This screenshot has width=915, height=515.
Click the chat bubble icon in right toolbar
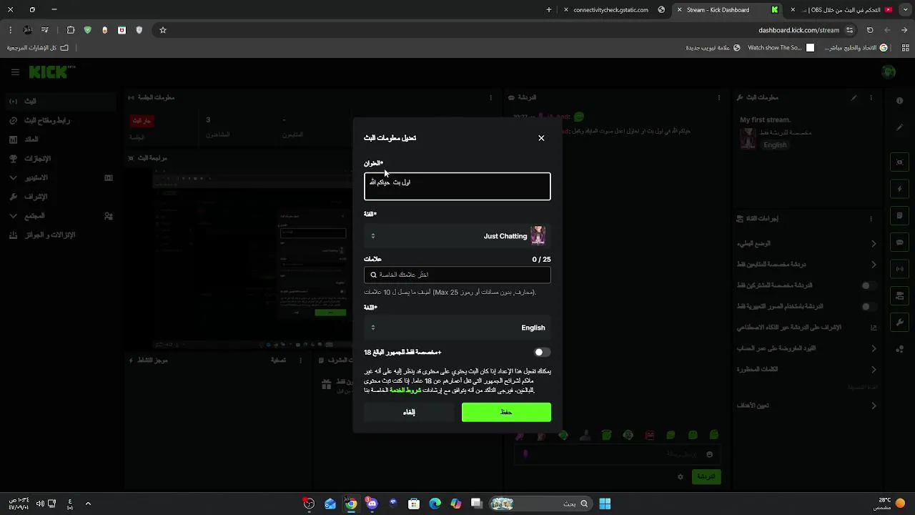point(900,242)
